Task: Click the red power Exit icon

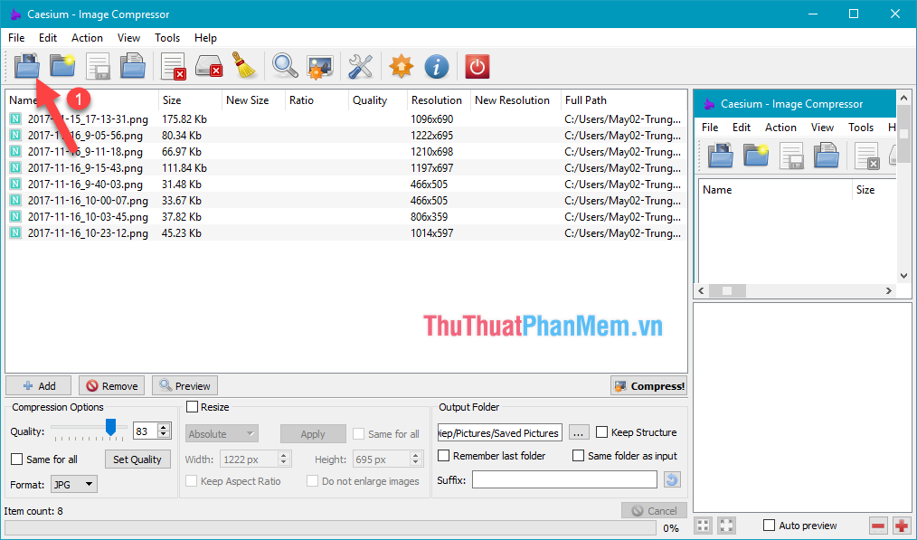Action: click(x=477, y=66)
